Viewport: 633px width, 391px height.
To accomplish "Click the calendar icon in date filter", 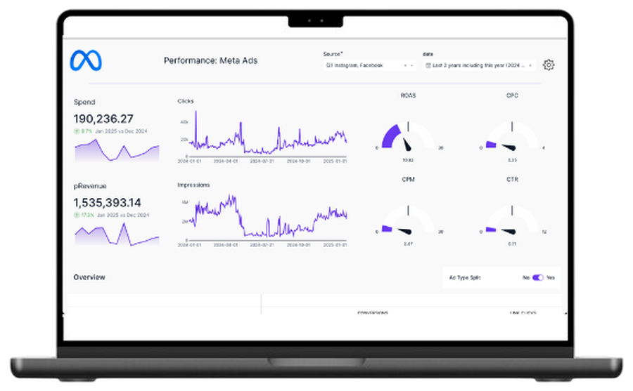I will coord(428,65).
